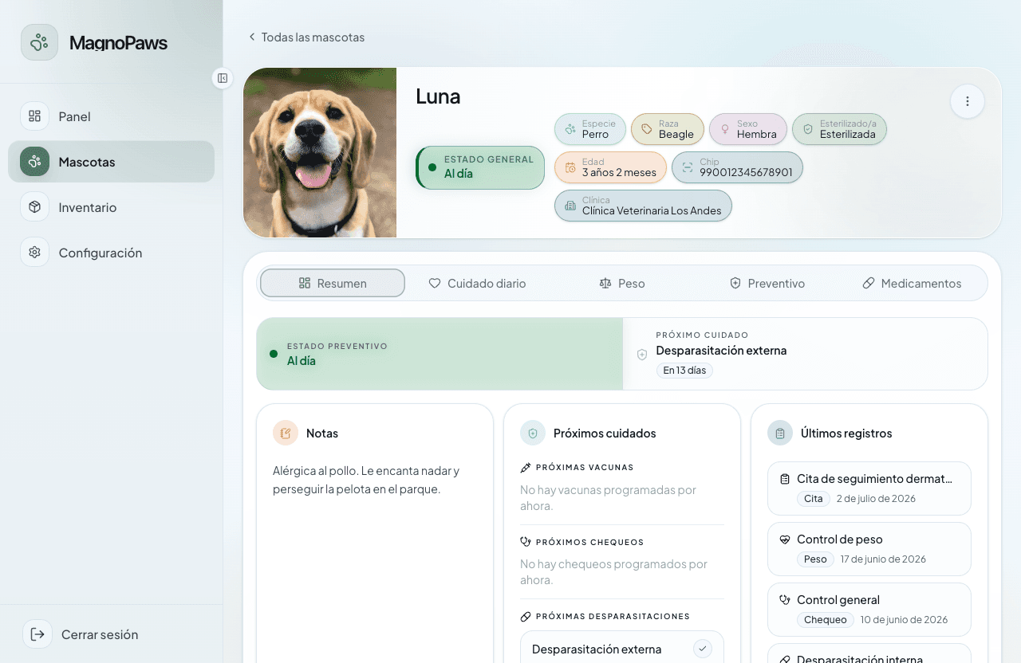Screen dimensions: 1021x663
Task: Select Mascotas in the sidebar
Action: click(112, 162)
